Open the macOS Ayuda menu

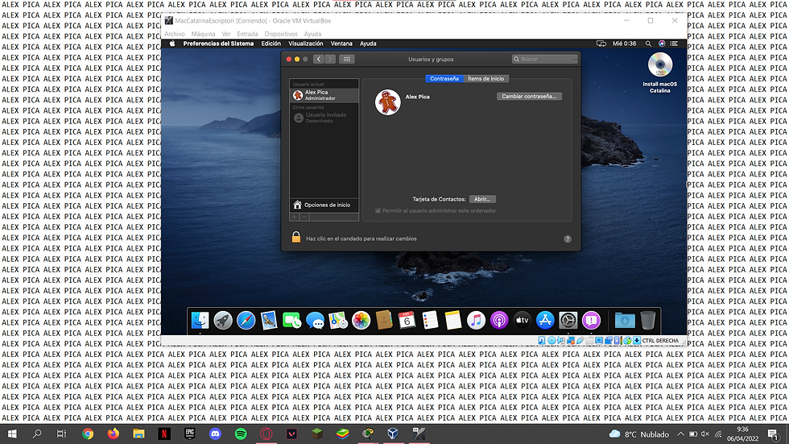click(x=368, y=44)
